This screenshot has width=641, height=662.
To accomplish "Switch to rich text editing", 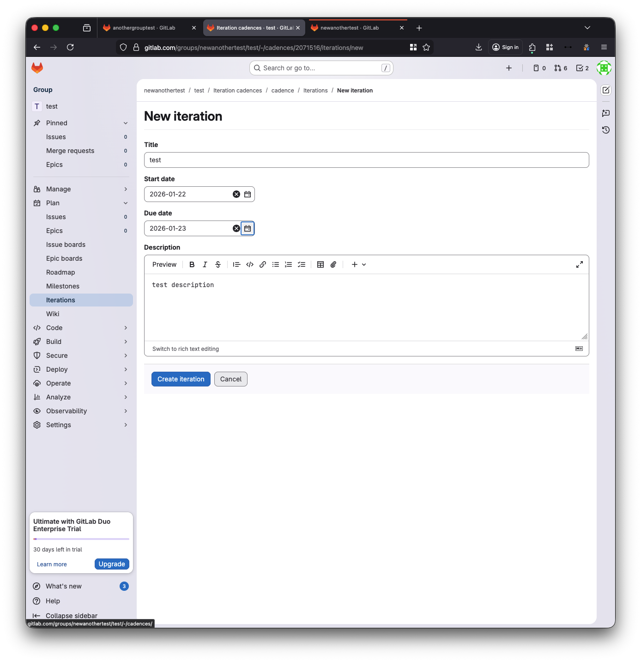I will click(186, 349).
